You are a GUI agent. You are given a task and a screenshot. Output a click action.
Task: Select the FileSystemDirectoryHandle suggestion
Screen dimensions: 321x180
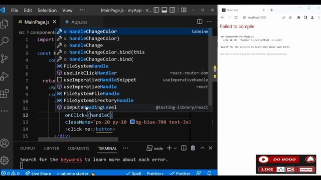point(132,100)
